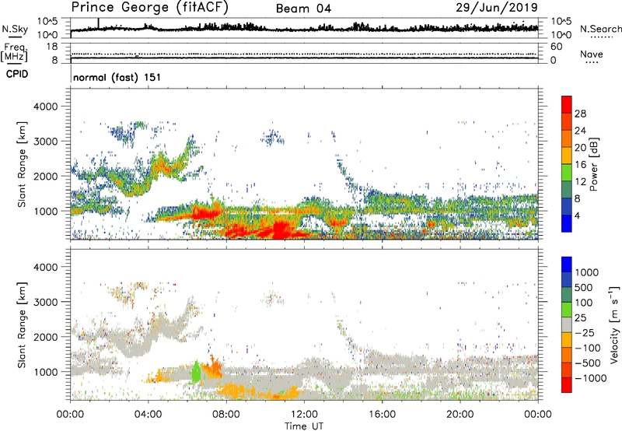Image resolution: width=622 pixels, height=431 pixels.
Task: Pick the light green 25–100 velocity swatch
Action: point(567,310)
